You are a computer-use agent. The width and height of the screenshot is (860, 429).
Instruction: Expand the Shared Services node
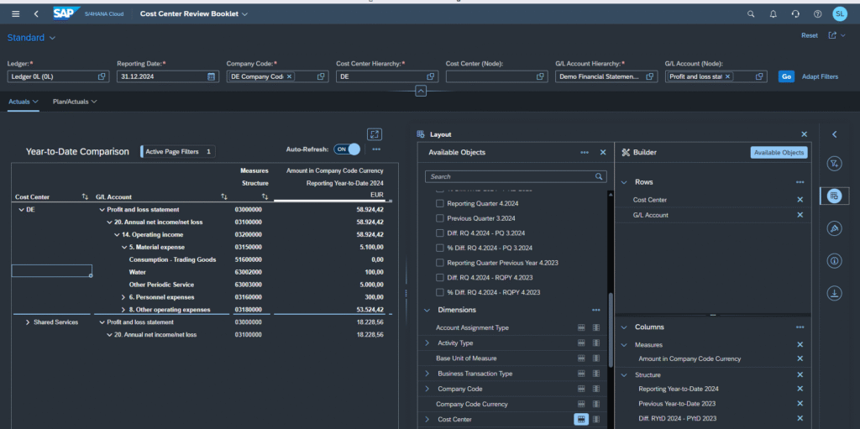[x=28, y=322]
